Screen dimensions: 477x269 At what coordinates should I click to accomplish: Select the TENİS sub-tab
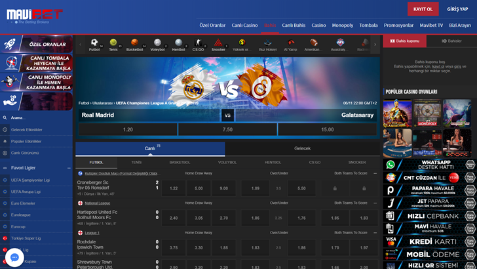(x=136, y=162)
